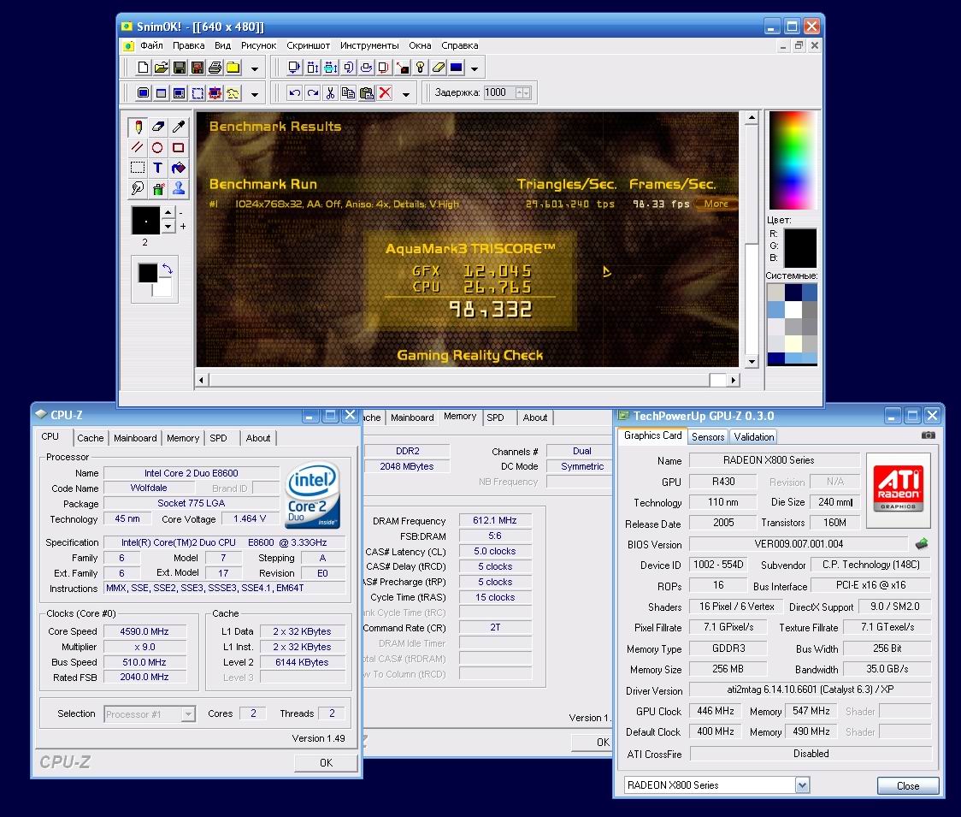Image resolution: width=961 pixels, height=817 pixels.
Task: Open the Инструменты menu
Action: point(369,45)
